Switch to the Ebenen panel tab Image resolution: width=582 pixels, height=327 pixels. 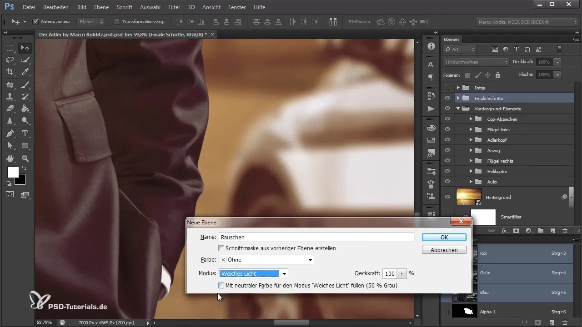coord(451,40)
